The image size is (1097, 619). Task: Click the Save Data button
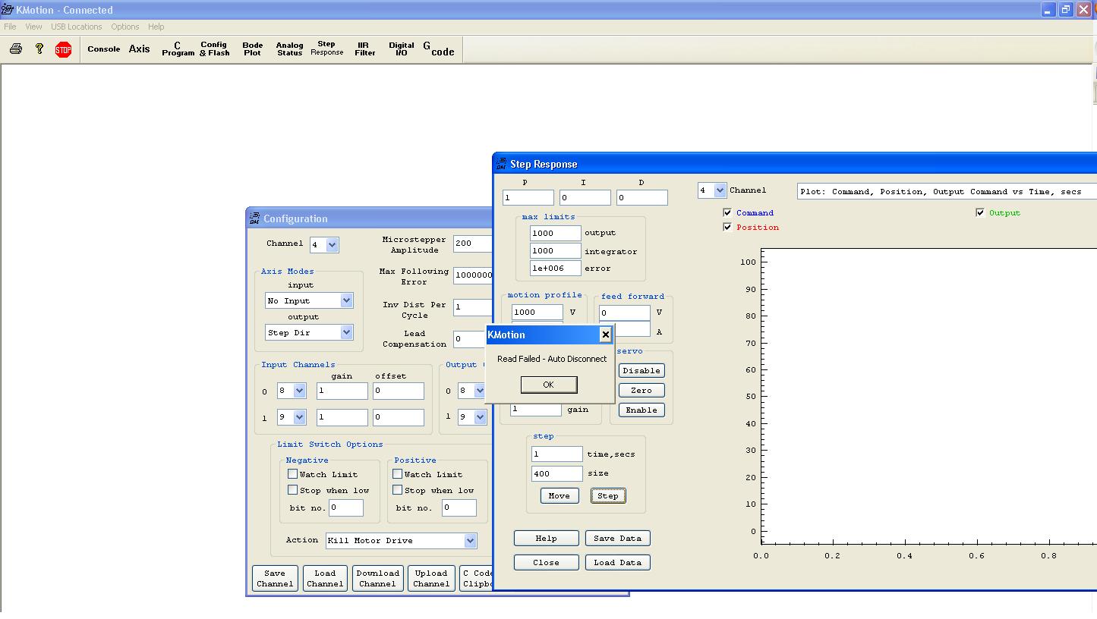617,539
